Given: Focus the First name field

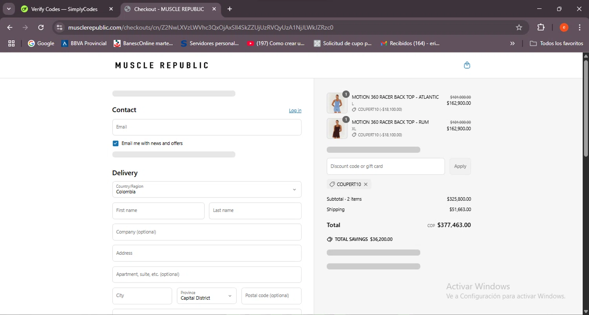Looking at the screenshot, I should point(158,211).
